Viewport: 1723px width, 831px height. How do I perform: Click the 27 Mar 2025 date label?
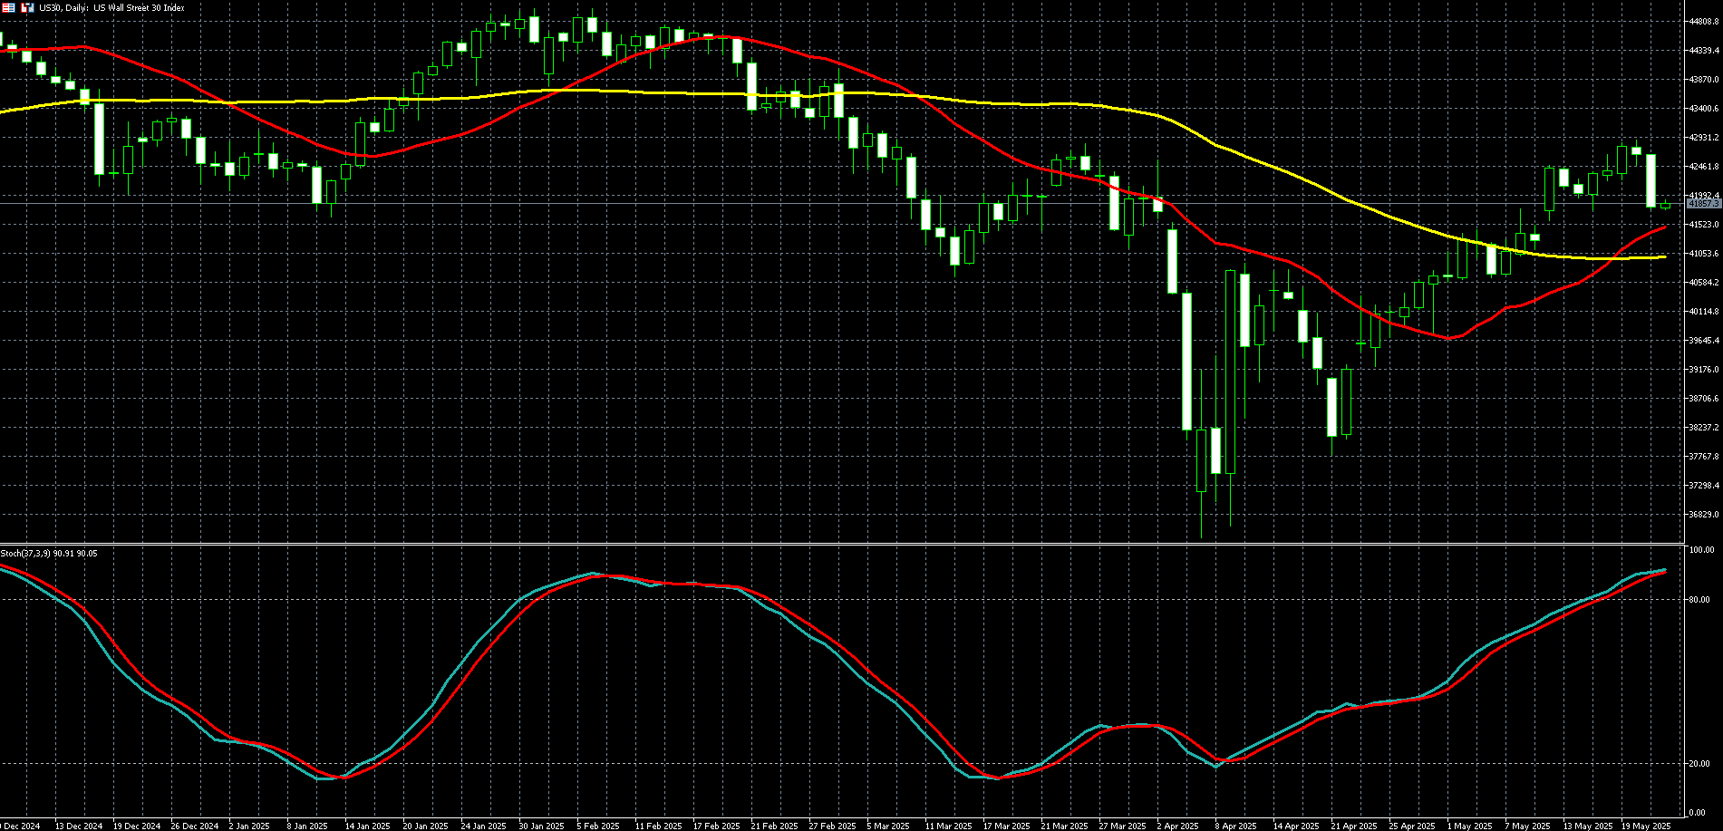coord(1122,826)
